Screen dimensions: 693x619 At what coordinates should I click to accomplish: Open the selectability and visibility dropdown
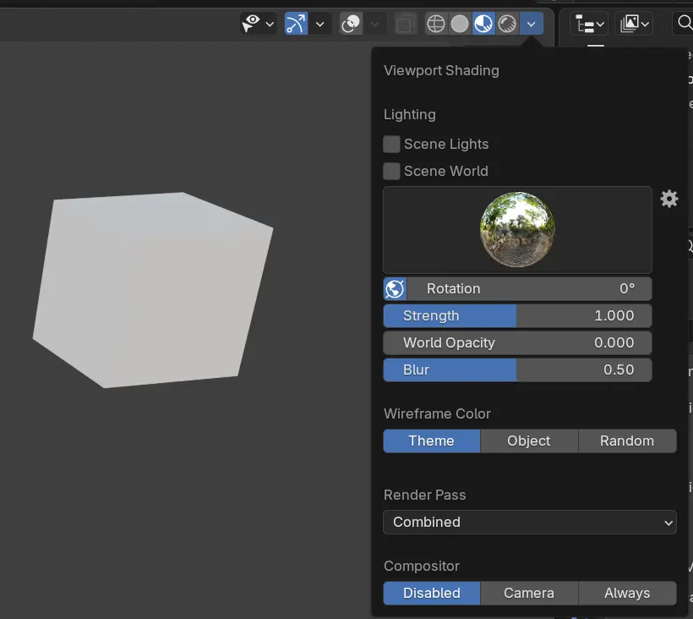click(259, 24)
